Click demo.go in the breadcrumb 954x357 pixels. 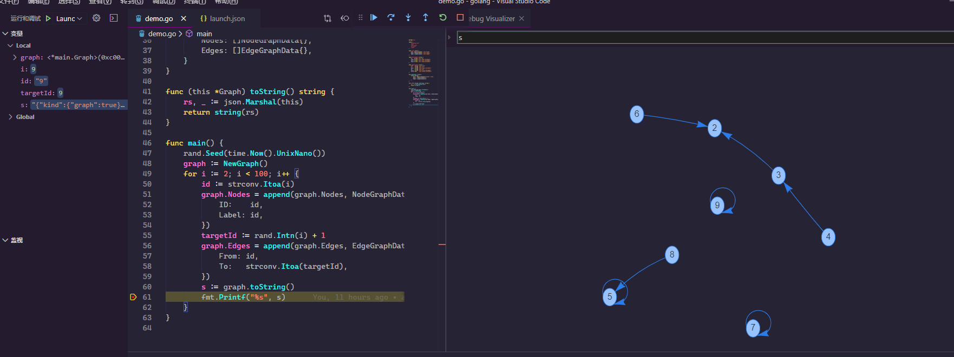click(x=162, y=34)
